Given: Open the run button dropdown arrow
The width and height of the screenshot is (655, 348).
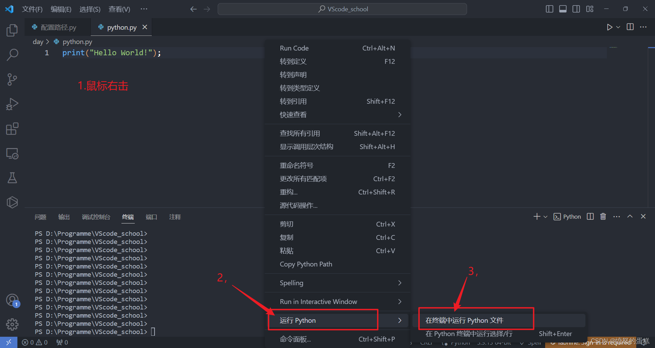Looking at the screenshot, I should pyautogui.click(x=617, y=27).
